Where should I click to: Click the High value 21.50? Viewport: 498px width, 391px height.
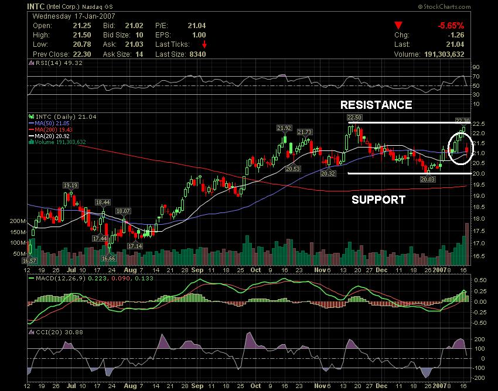pos(82,35)
